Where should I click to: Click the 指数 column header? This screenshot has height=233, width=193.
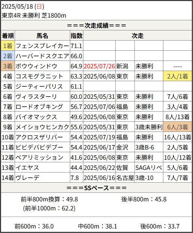tap(77, 36)
